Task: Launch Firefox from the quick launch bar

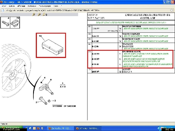Action: (x=38, y=128)
